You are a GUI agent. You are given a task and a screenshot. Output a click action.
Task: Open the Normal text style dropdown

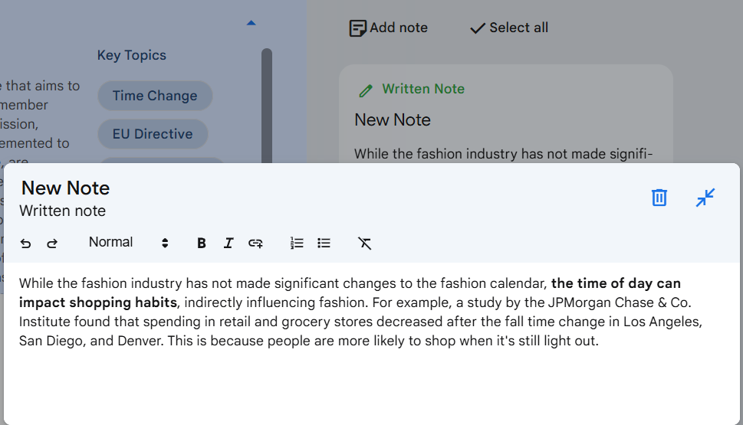[128, 242]
